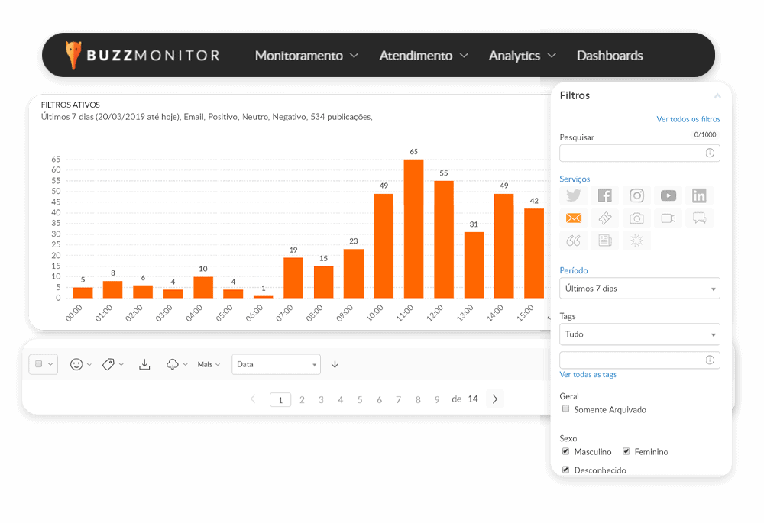Open the tag icon menu in the toolbar
This screenshot has height=523, width=764.
(x=112, y=365)
